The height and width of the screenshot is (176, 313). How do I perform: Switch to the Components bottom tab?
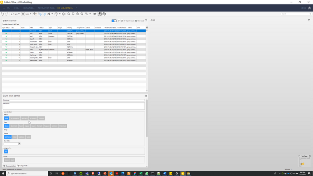click(22, 166)
